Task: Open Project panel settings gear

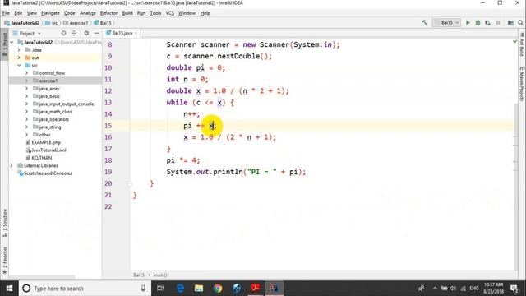Action: pyautogui.click(x=86, y=33)
